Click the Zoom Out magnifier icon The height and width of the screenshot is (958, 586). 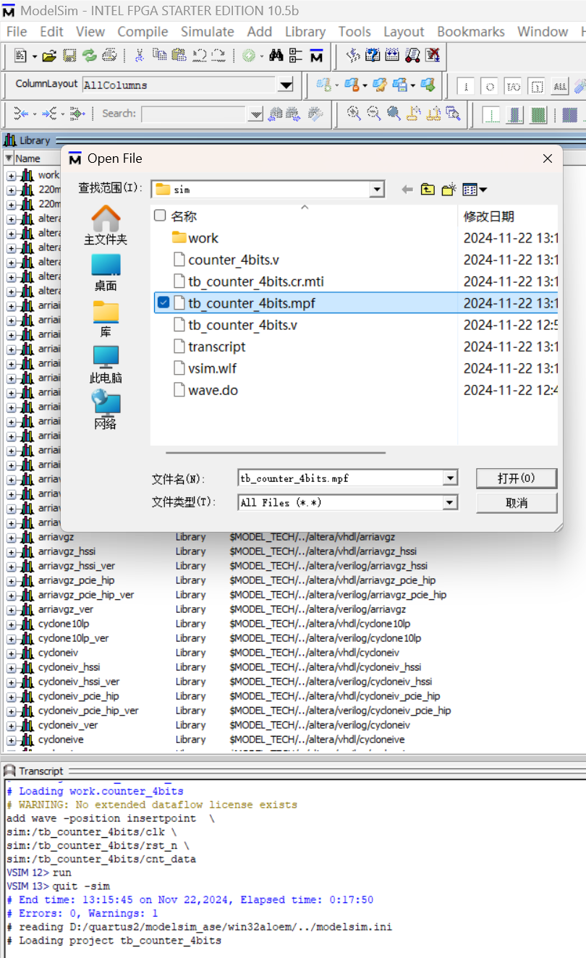click(x=373, y=114)
